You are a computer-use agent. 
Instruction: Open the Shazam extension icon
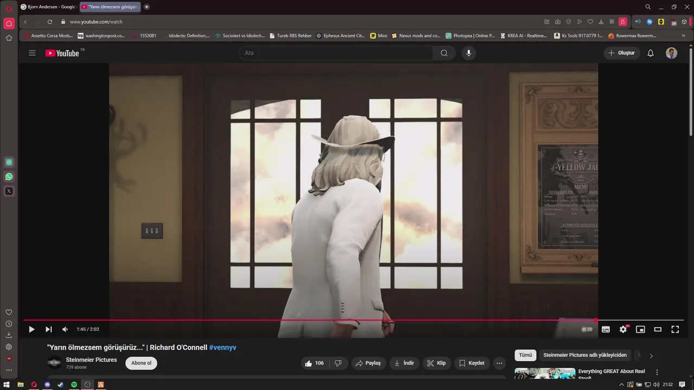pyautogui.click(x=650, y=22)
